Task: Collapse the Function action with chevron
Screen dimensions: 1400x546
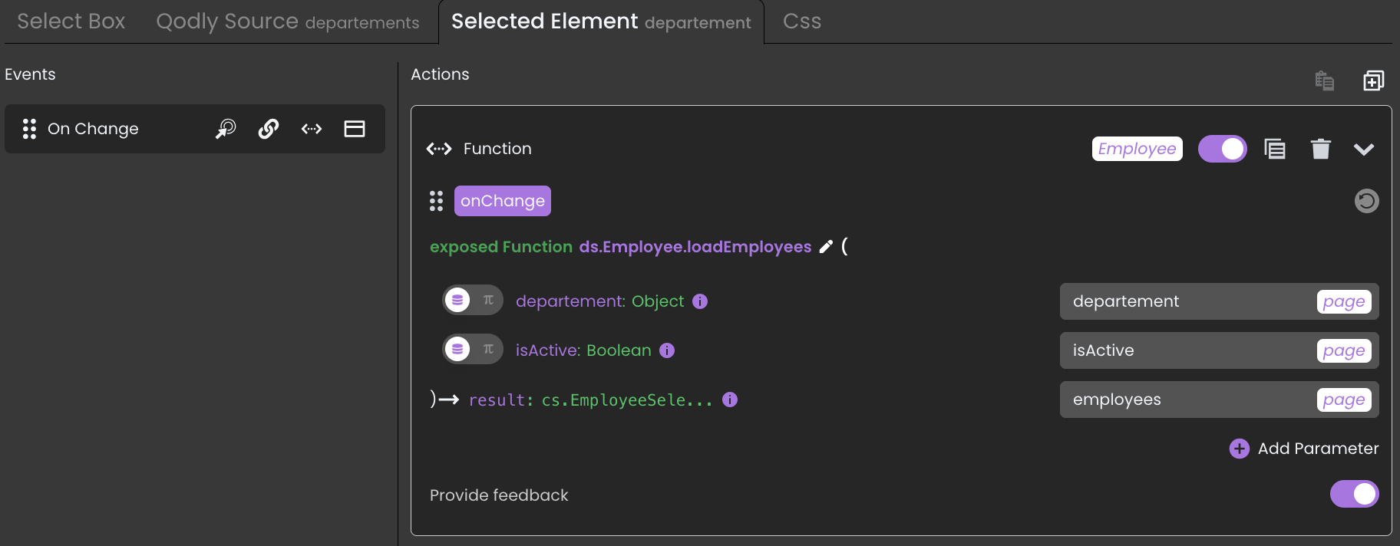Action: point(1364,149)
